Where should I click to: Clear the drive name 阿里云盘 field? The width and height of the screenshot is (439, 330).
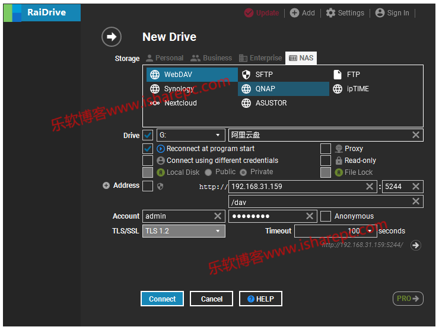(416, 135)
